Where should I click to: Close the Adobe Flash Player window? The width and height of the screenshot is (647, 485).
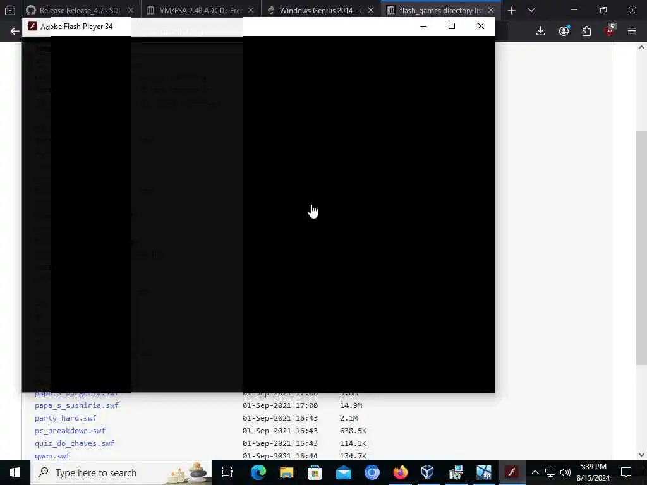tap(481, 27)
